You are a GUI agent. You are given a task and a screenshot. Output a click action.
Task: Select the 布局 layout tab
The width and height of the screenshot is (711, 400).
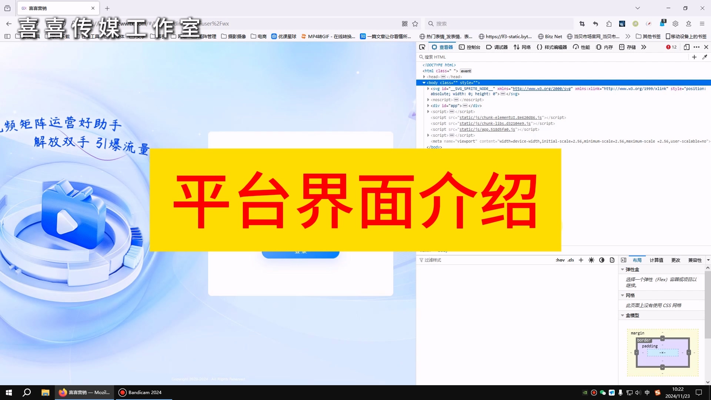tap(637, 260)
